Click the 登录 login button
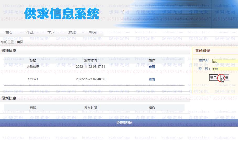Viewport: 238px width, 141px height. [213, 77]
